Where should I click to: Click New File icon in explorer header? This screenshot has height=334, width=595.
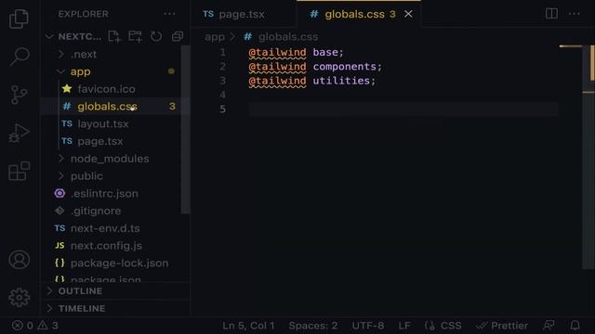[x=113, y=36]
